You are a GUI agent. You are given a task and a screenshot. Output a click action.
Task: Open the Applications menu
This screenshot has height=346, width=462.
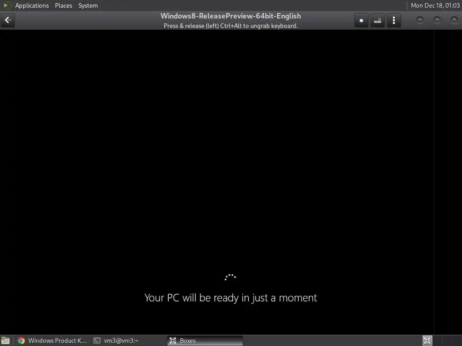(32, 5)
